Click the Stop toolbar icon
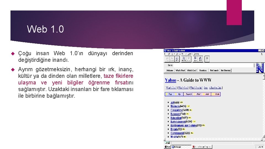265x149 pixels. pos(207,59)
